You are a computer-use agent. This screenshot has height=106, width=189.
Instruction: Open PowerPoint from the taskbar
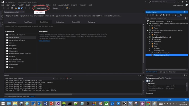pos(52,103)
